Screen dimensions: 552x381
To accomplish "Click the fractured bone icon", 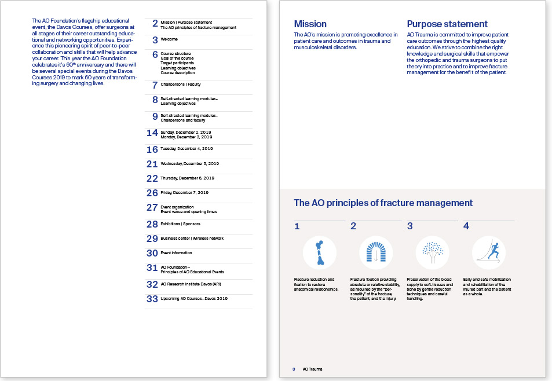I will tap(319, 252).
